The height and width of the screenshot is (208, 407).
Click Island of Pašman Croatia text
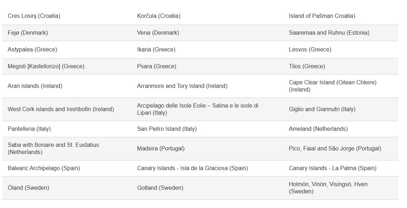tap(322, 16)
